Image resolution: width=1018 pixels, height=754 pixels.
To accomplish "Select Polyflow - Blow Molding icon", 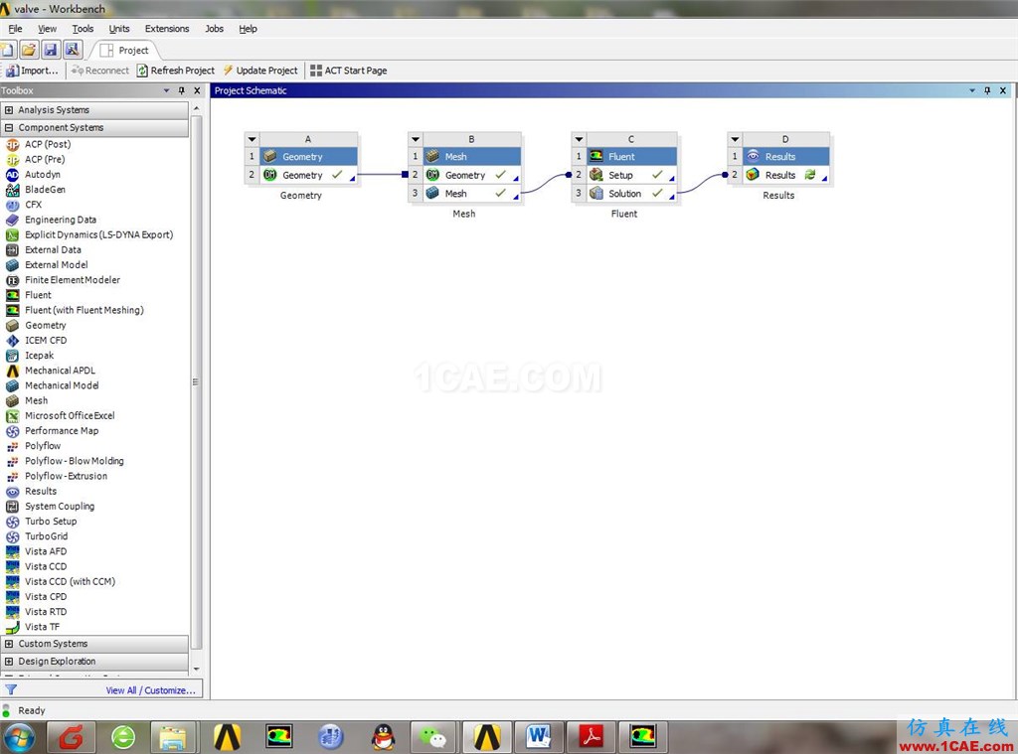I will (x=12, y=461).
